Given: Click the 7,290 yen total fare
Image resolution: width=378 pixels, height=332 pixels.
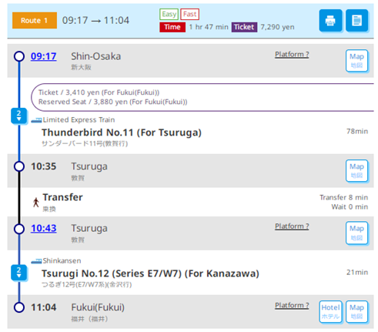Looking at the screenshot, I should (277, 27).
